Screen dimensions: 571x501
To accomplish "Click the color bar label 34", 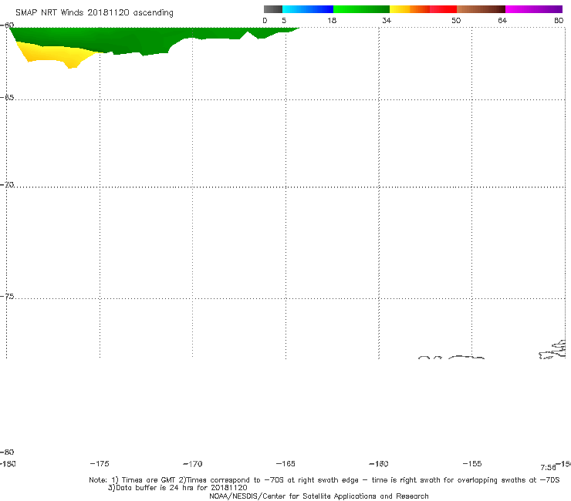I will (x=387, y=20).
